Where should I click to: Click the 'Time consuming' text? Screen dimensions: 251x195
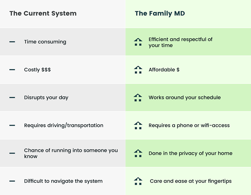[x=45, y=42]
